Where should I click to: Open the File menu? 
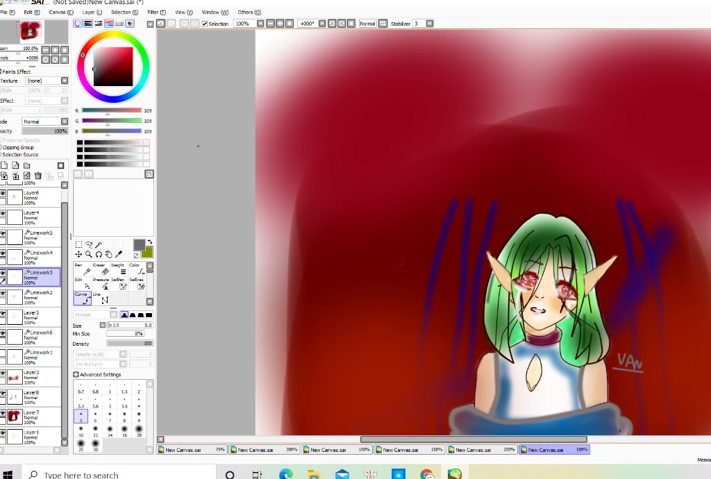pyautogui.click(x=8, y=12)
